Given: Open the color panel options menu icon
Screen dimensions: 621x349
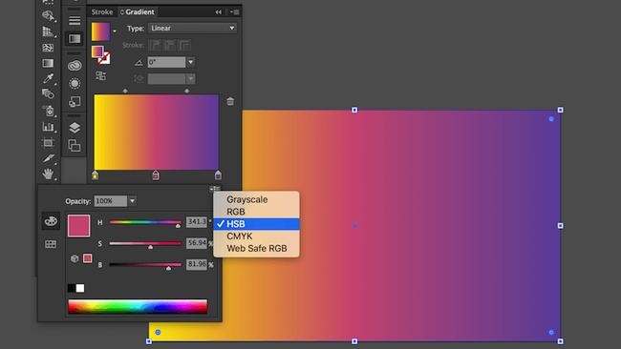Looking at the screenshot, I should tap(215, 189).
